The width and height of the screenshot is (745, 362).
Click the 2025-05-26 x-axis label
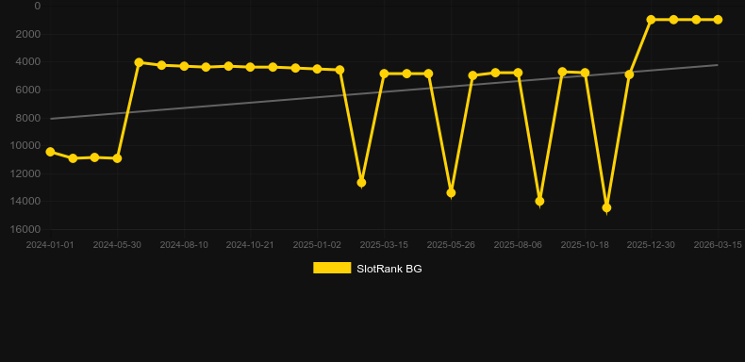[x=451, y=245]
